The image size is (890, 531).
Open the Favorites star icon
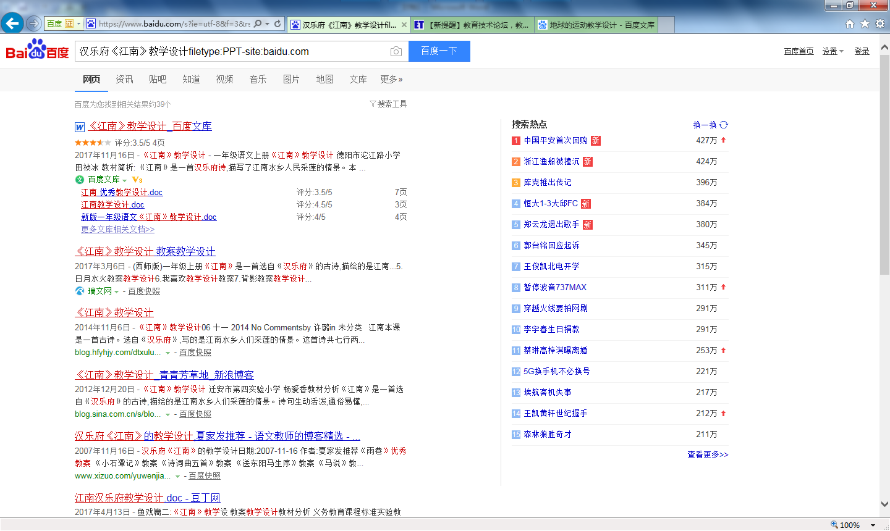click(x=865, y=23)
